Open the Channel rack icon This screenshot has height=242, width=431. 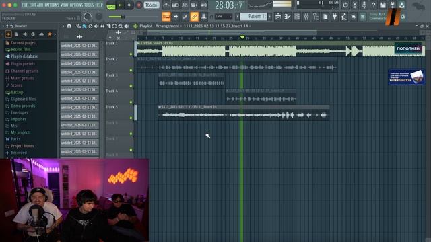click(x=297, y=17)
